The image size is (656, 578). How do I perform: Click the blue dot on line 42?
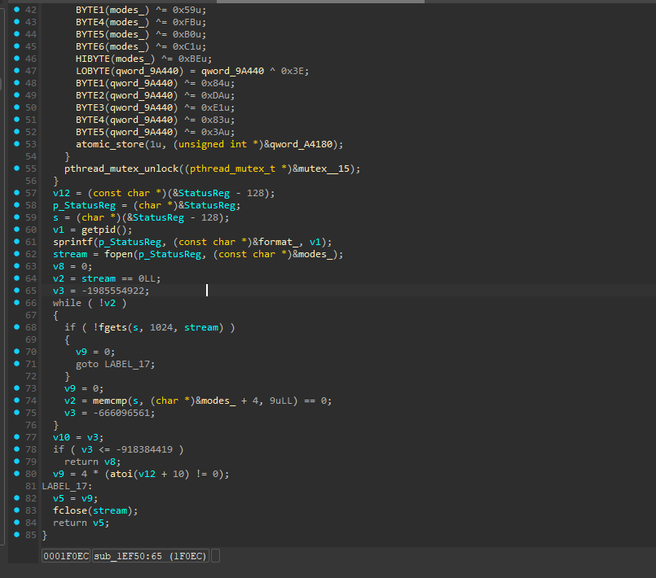(x=17, y=10)
